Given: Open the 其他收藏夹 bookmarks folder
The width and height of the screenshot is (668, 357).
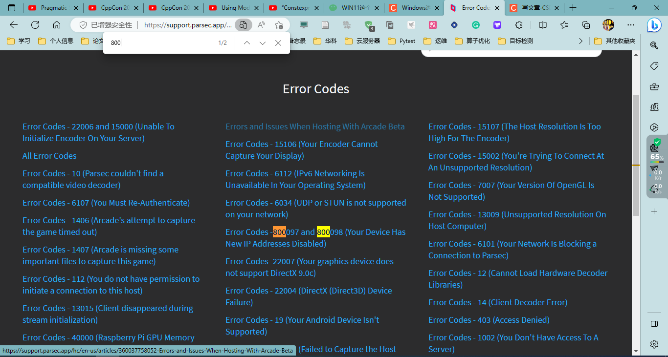Looking at the screenshot, I should pos(615,41).
